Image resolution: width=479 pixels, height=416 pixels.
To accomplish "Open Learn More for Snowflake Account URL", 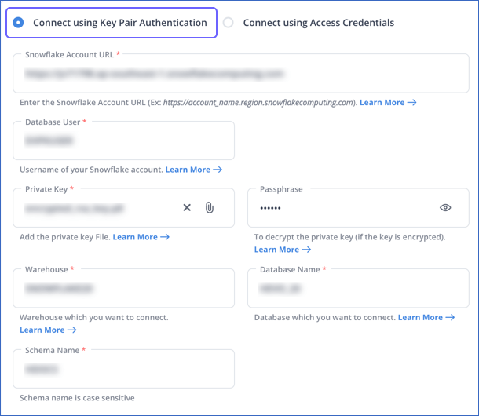I will pos(388,102).
